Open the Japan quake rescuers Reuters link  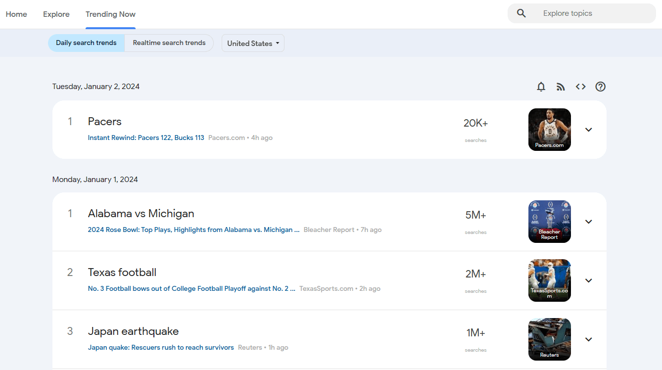(x=161, y=347)
